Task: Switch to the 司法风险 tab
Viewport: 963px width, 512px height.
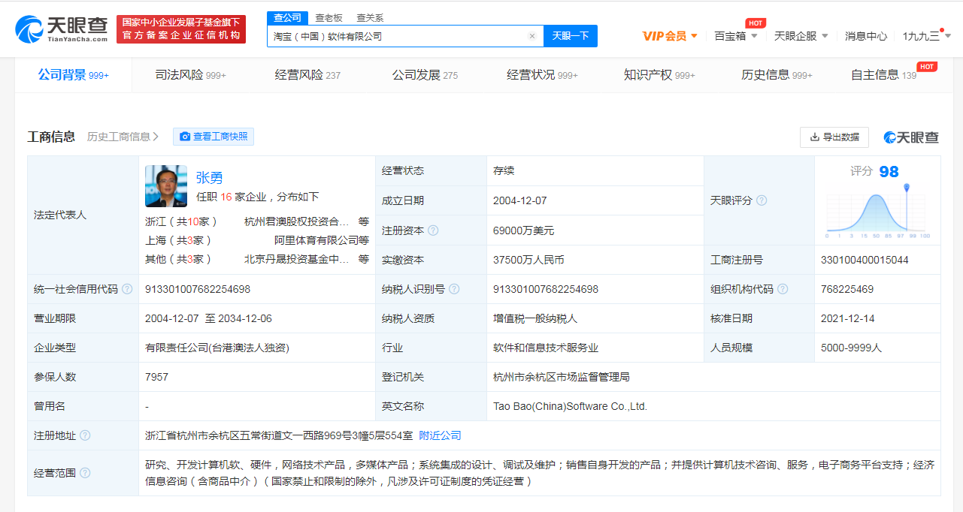Action: pos(190,75)
